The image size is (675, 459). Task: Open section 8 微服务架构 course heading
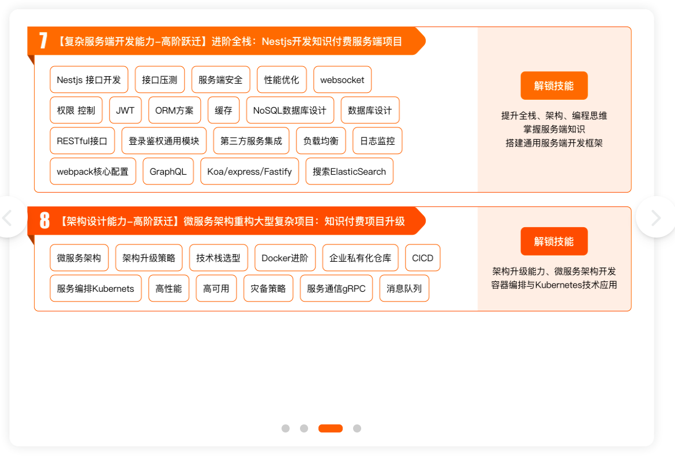pyautogui.click(x=232, y=221)
